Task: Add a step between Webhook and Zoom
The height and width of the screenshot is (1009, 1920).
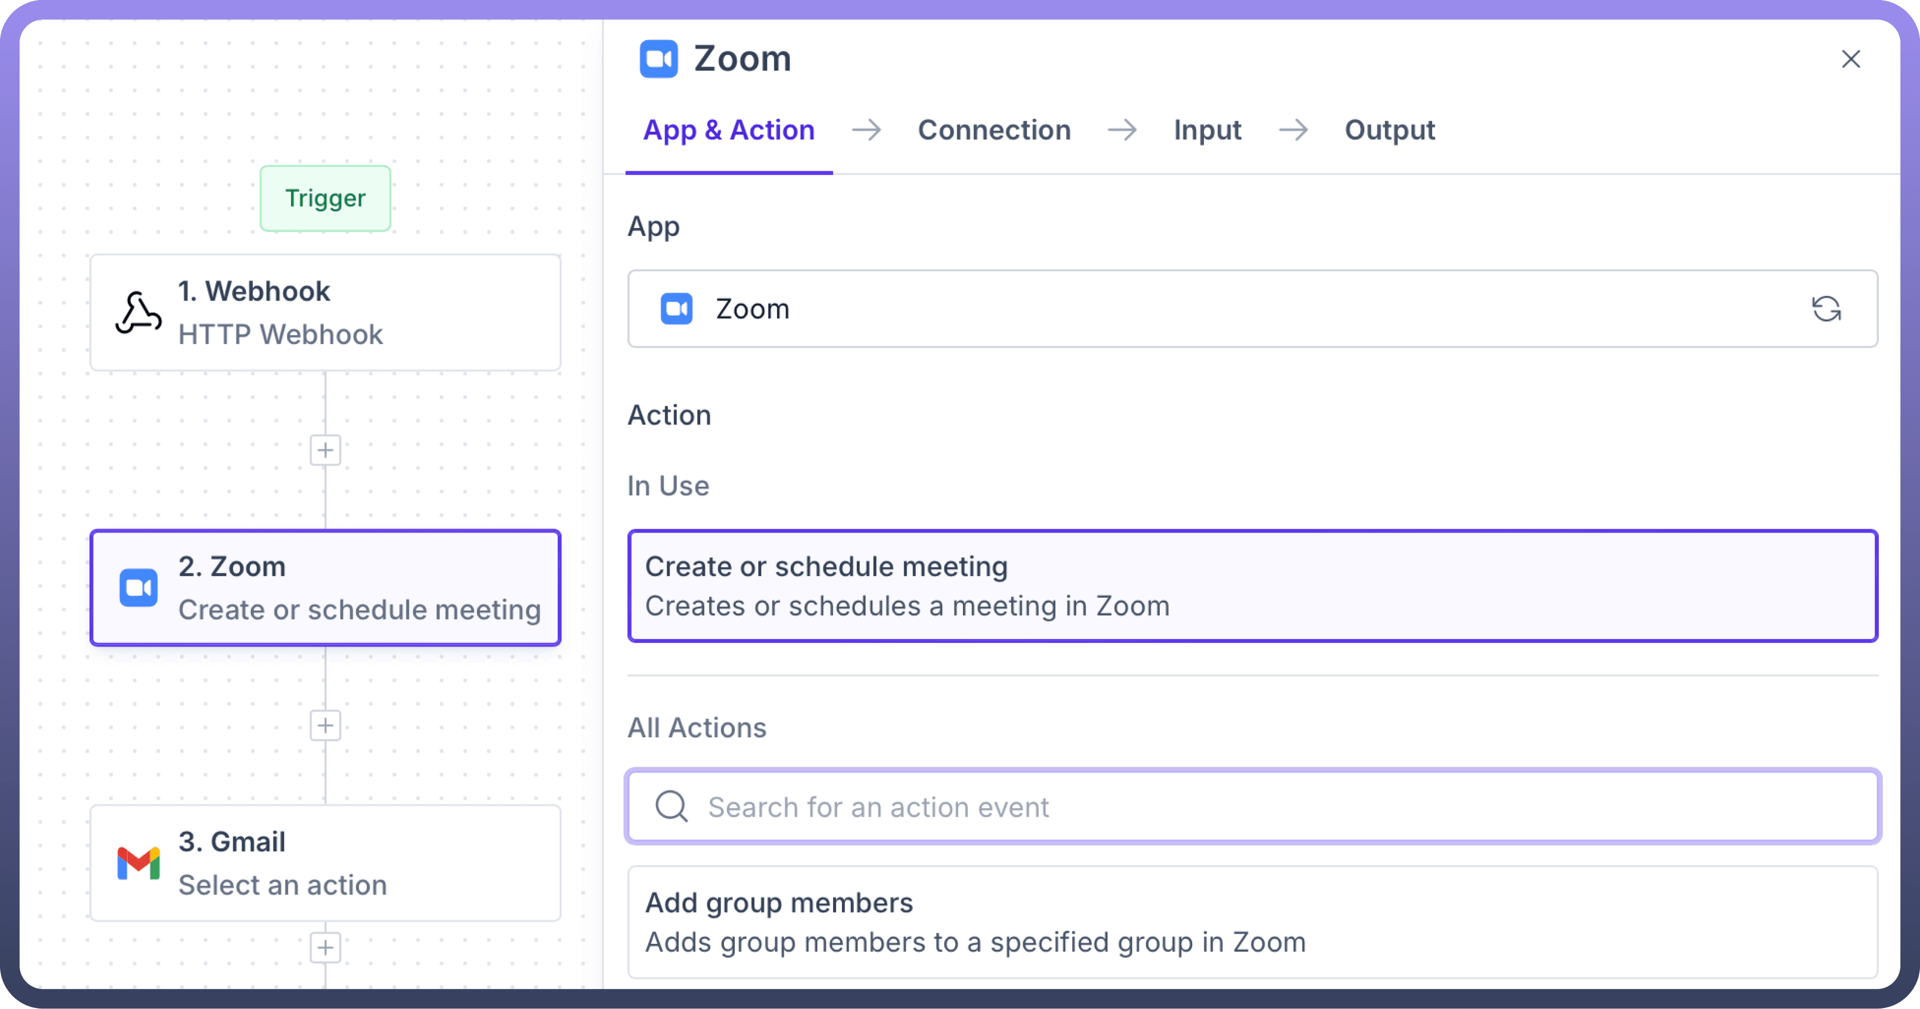Action: click(x=325, y=450)
